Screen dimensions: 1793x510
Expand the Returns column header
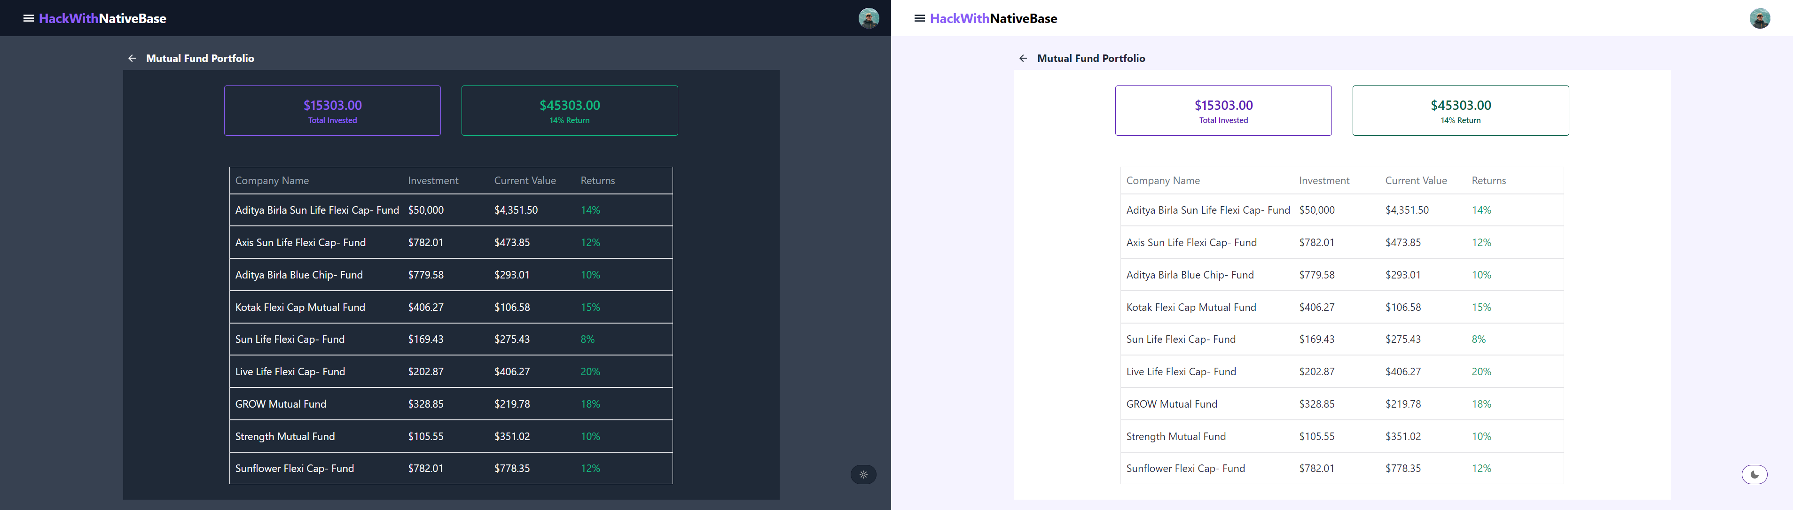597,180
